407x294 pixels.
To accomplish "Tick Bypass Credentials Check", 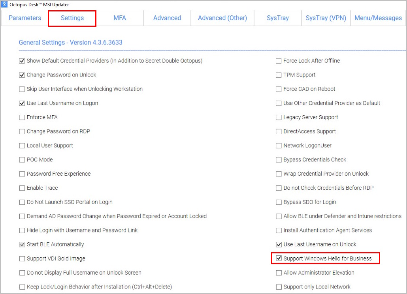I will tap(279, 160).
